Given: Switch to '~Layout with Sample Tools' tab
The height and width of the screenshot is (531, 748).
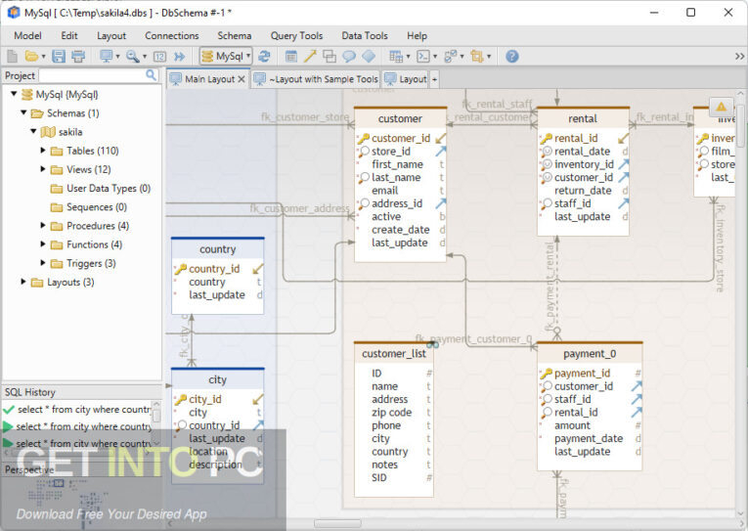Looking at the screenshot, I should click(316, 79).
